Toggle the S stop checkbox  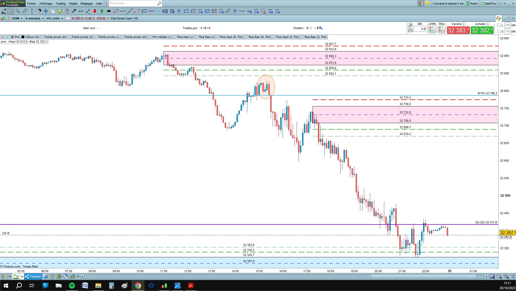point(499,31)
